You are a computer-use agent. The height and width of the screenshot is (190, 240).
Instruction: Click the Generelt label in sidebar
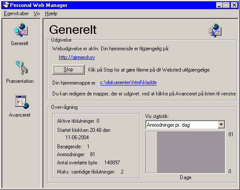tap(19, 43)
